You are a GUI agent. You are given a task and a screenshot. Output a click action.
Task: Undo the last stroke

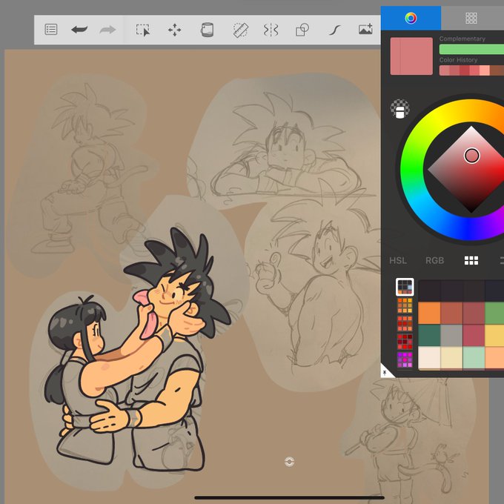79,30
